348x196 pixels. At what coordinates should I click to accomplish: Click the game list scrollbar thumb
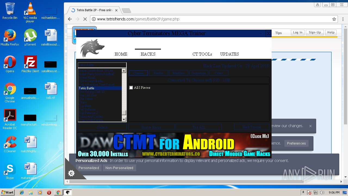coord(124,113)
